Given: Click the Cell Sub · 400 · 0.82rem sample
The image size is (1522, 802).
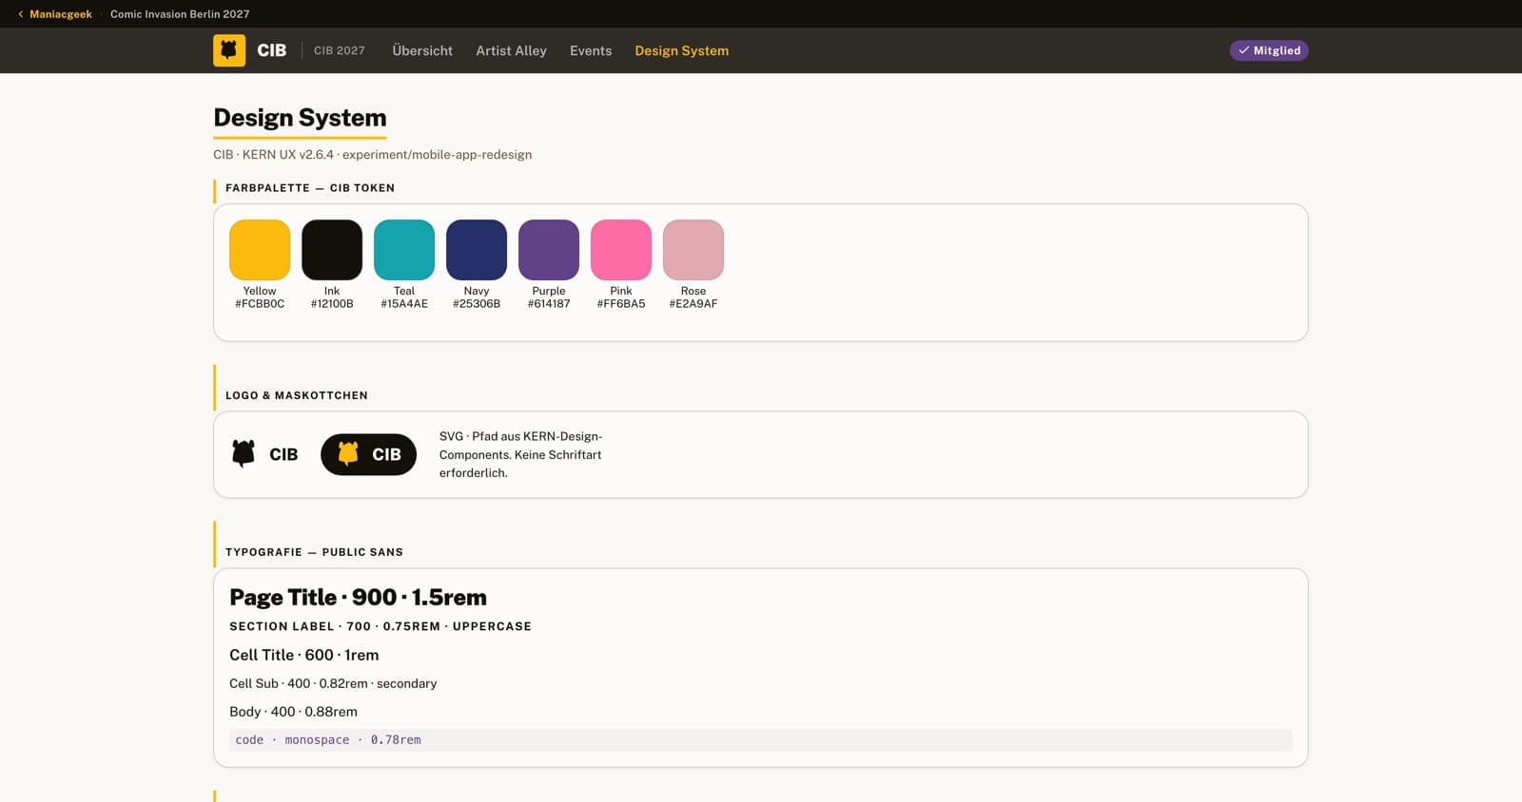Looking at the screenshot, I should coord(333,683).
